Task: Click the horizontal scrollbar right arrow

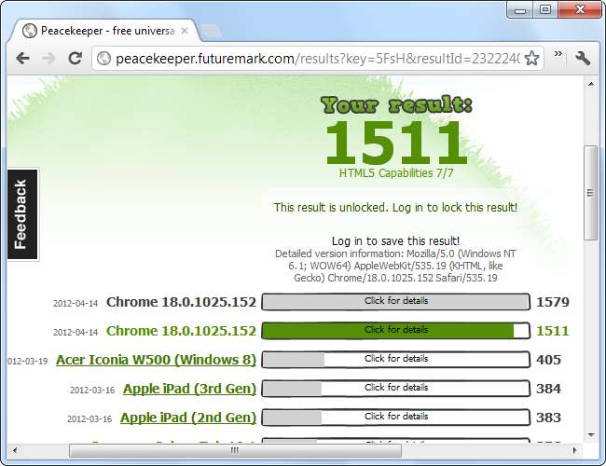Action: [x=574, y=450]
